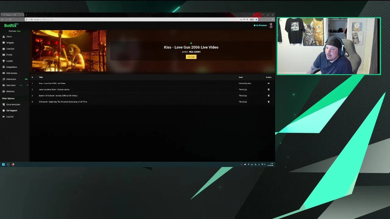Open the Mini-Games sidebar item
Screen dimensions: 390x219
click(12, 73)
